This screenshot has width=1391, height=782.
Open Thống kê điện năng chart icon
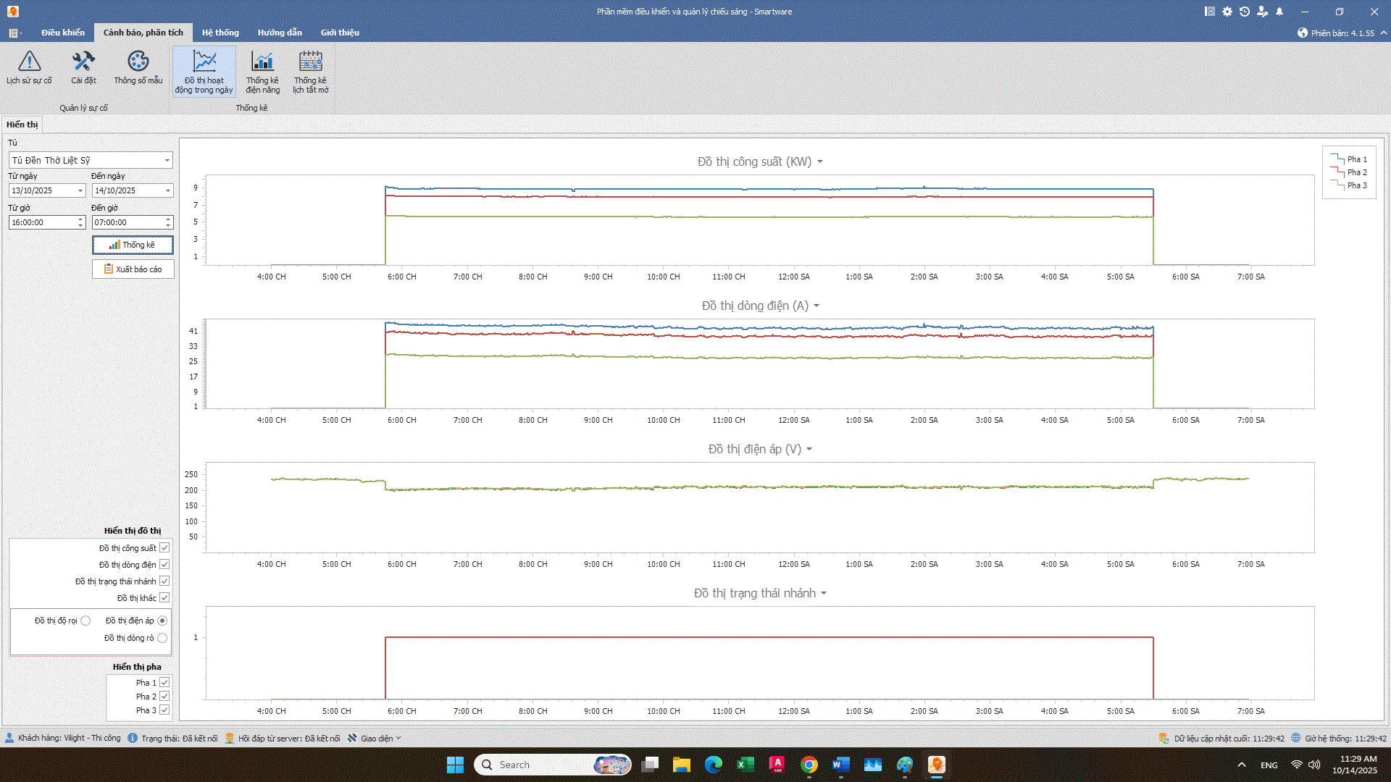click(x=262, y=72)
